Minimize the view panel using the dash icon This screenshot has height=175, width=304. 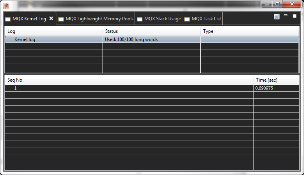tap(286, 15)
